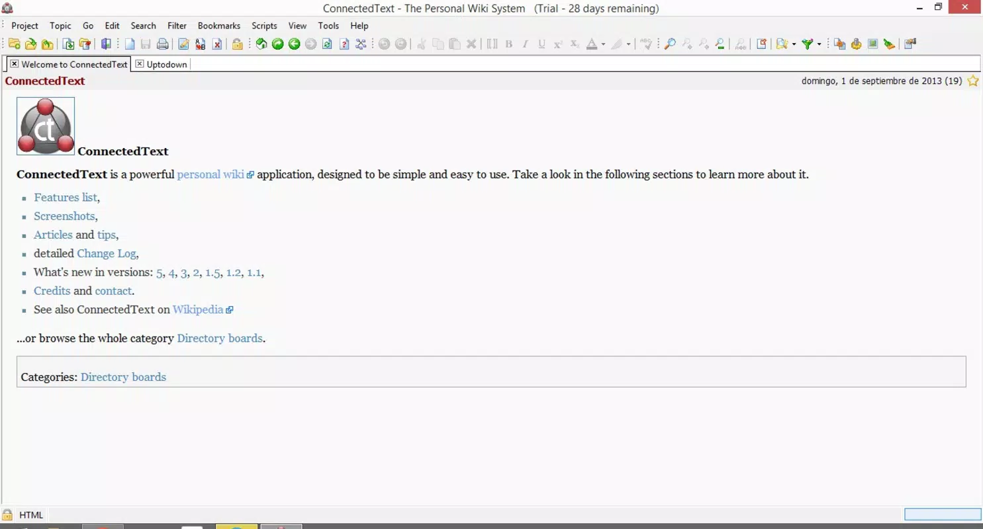Image resolution: width=983 pixels, height=529 pixels.
Task: Create a new topic with blank page icon
Action: [x=130, y=44]
